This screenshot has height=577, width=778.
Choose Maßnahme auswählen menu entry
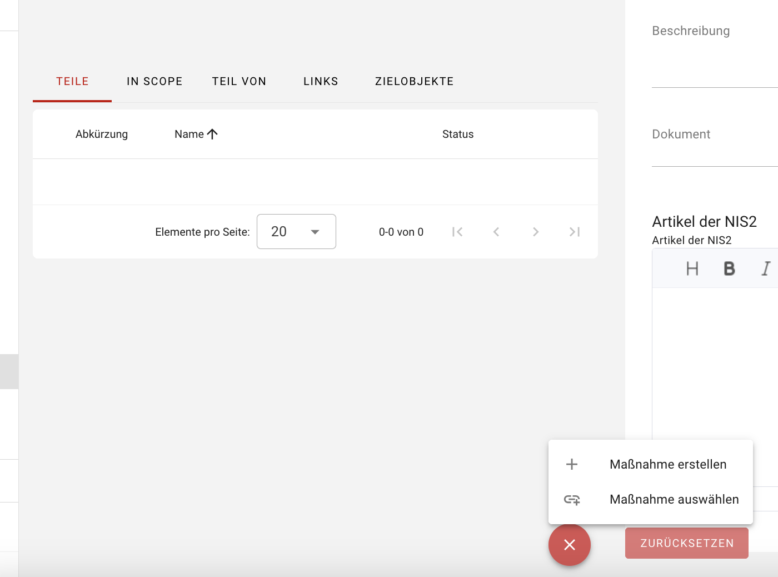click(674, 499)
